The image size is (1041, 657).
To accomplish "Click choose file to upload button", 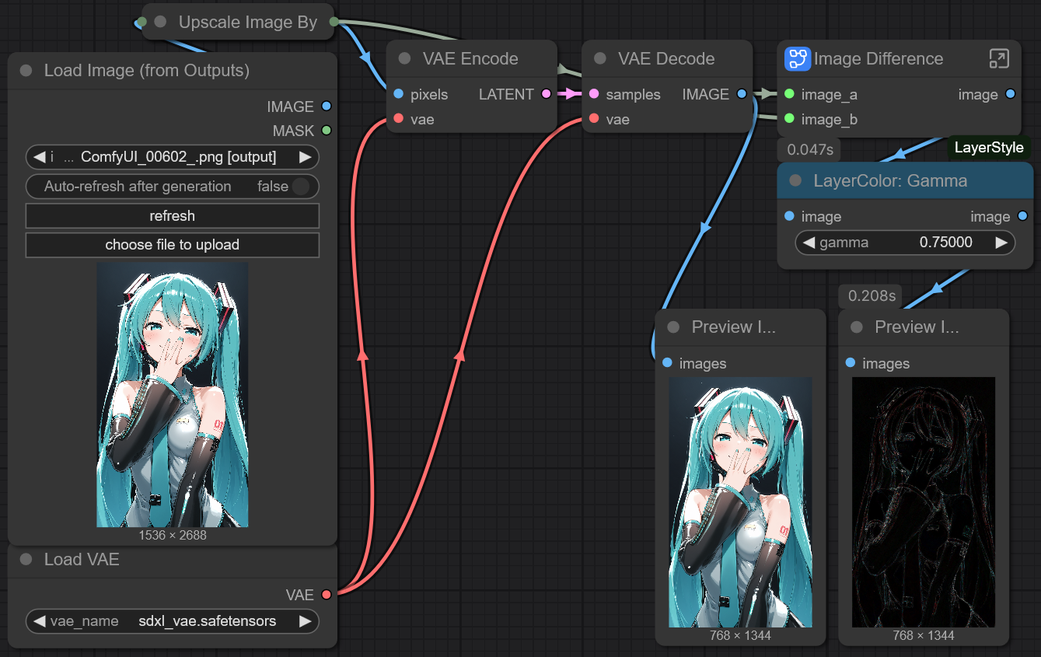I will point(173,245).
